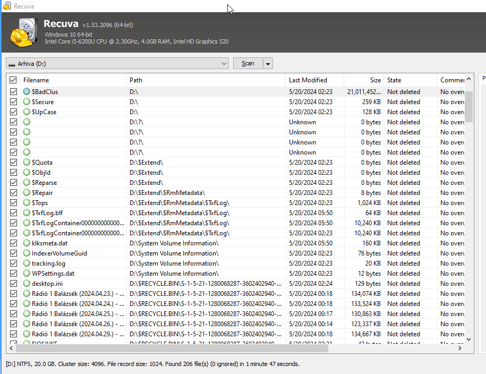Click the 134,667 KB size value

(x=366, y=334)
